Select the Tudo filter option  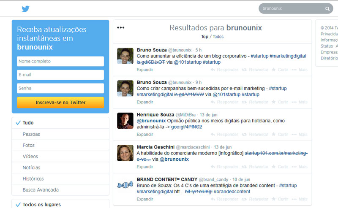point(28,123)
